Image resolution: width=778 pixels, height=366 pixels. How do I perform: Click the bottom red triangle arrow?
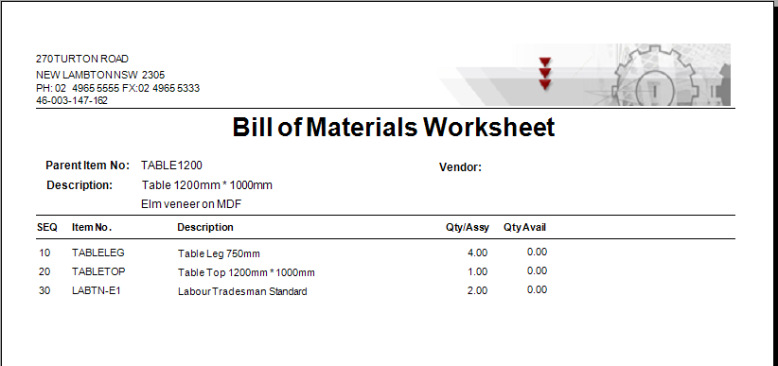(x=545, y=85)
